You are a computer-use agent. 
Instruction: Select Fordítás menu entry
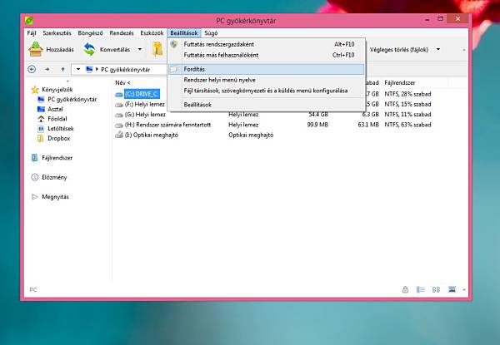point(194,69)
